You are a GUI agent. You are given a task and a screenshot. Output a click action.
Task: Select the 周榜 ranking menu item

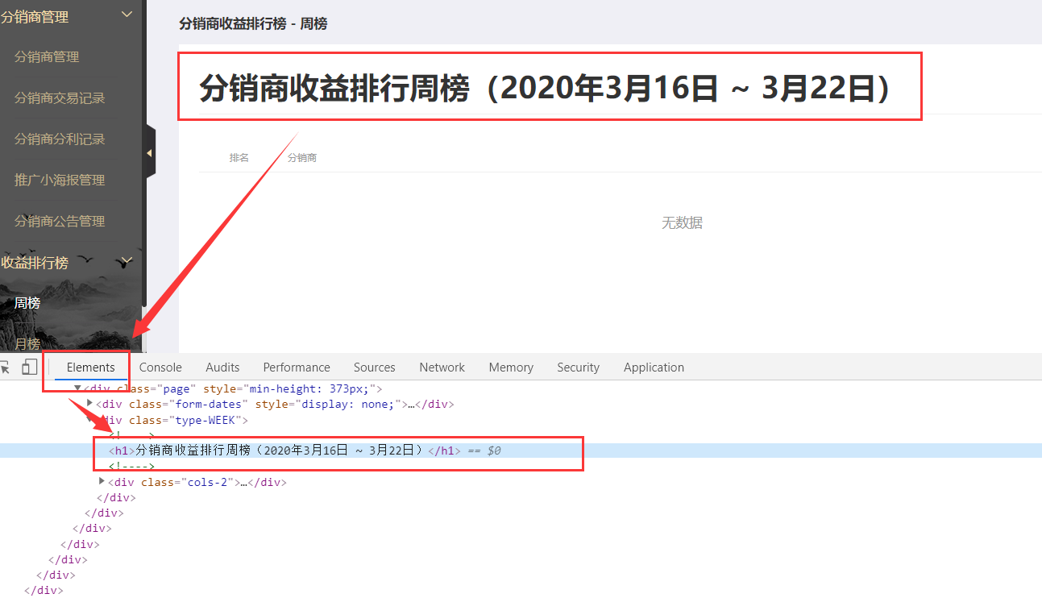point(27,303)
